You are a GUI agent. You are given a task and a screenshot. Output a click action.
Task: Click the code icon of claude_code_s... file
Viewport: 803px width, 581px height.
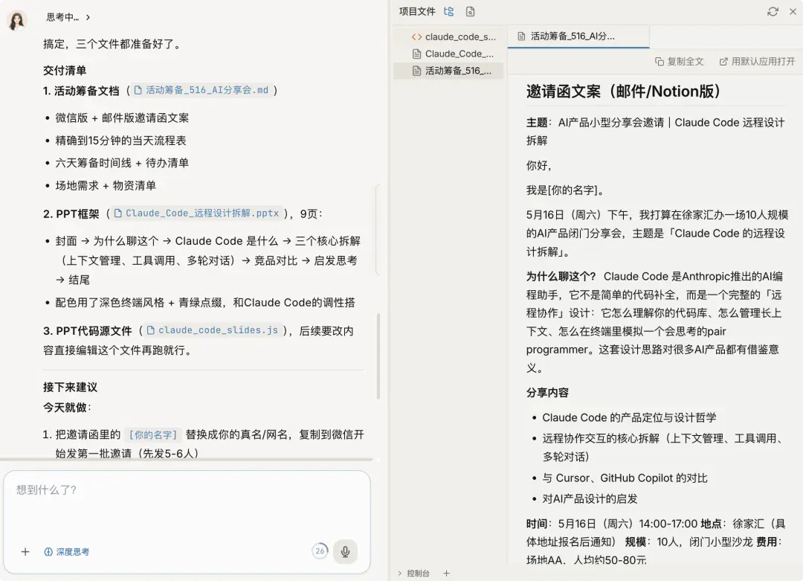point(417,37)
